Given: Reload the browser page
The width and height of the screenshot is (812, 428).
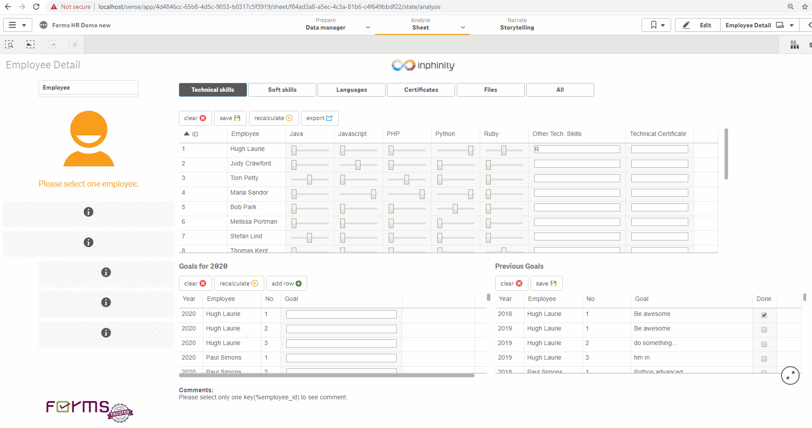Looking at the screenshot, I should [x=36, y=7].
